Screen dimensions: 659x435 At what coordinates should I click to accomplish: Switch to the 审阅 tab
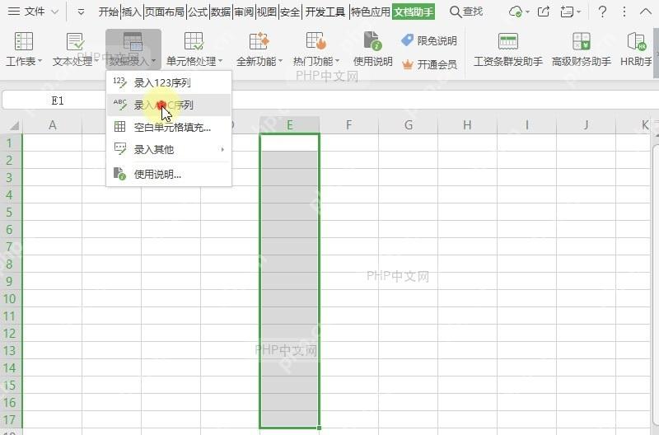tap(244, 12)
